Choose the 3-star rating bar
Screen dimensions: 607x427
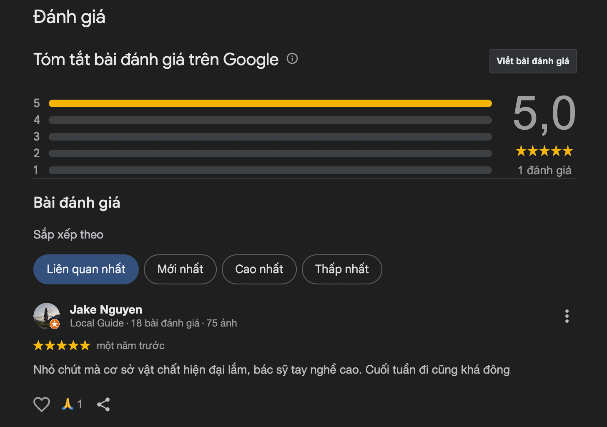tap(270, 137)
